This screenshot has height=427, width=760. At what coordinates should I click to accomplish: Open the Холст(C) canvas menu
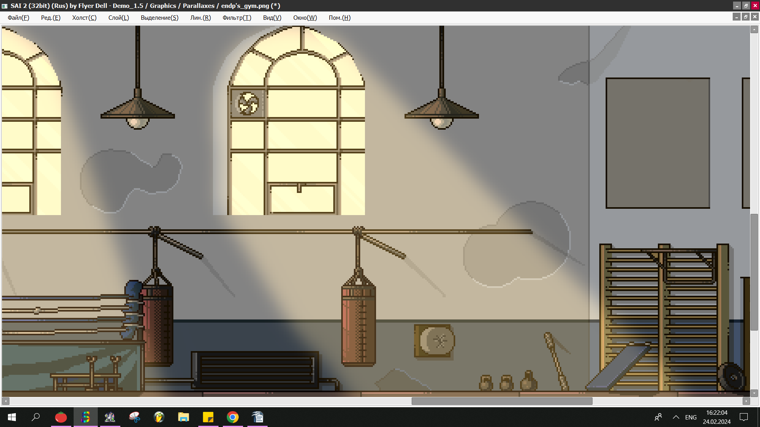[x=84, y=18]
